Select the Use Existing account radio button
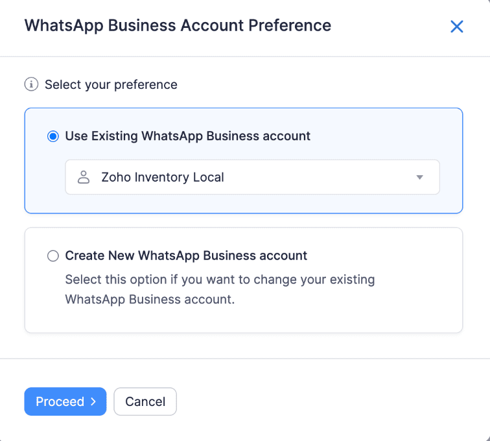This screenshot has width=490, height=441. [53, 136]
